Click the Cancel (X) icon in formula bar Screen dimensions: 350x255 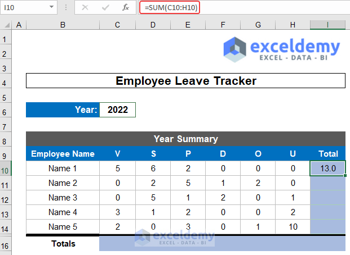(85, 7)
